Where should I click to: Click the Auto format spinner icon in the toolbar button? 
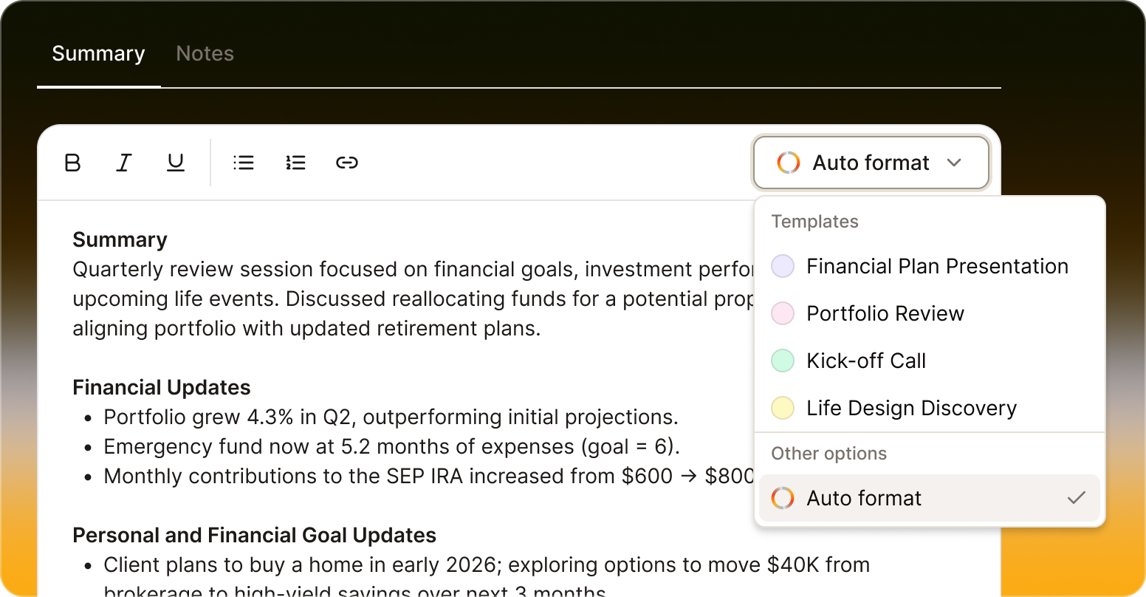tap(789, 163)
